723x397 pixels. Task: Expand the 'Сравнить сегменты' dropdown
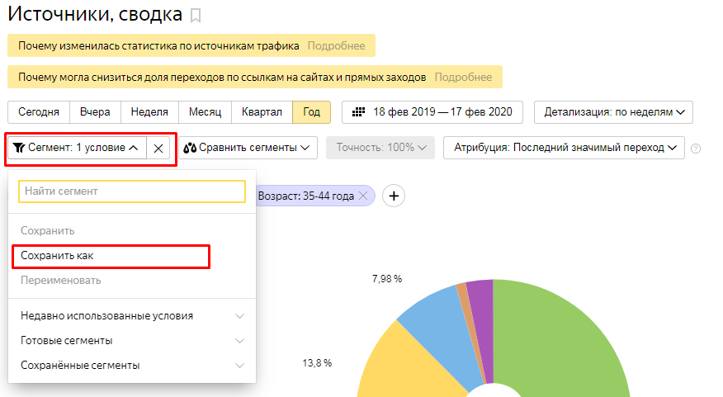tap(249, 148)
